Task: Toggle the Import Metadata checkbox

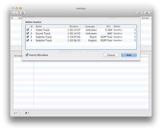Action: point(27,55)
